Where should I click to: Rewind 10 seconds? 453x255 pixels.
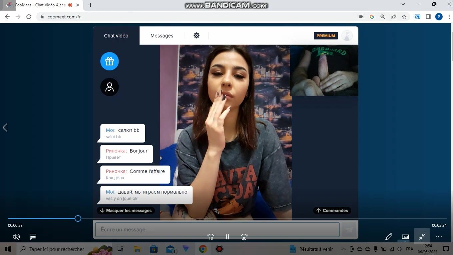211,237
